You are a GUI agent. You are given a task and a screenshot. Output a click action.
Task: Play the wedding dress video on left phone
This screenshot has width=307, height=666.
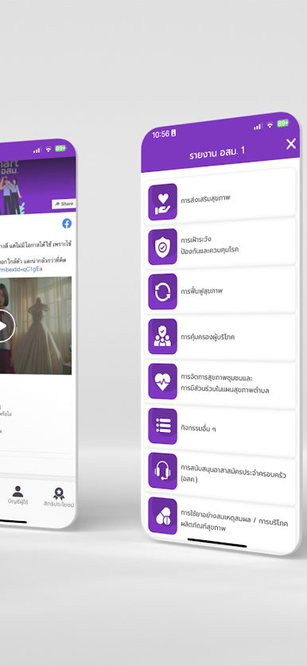coord(3,325)
